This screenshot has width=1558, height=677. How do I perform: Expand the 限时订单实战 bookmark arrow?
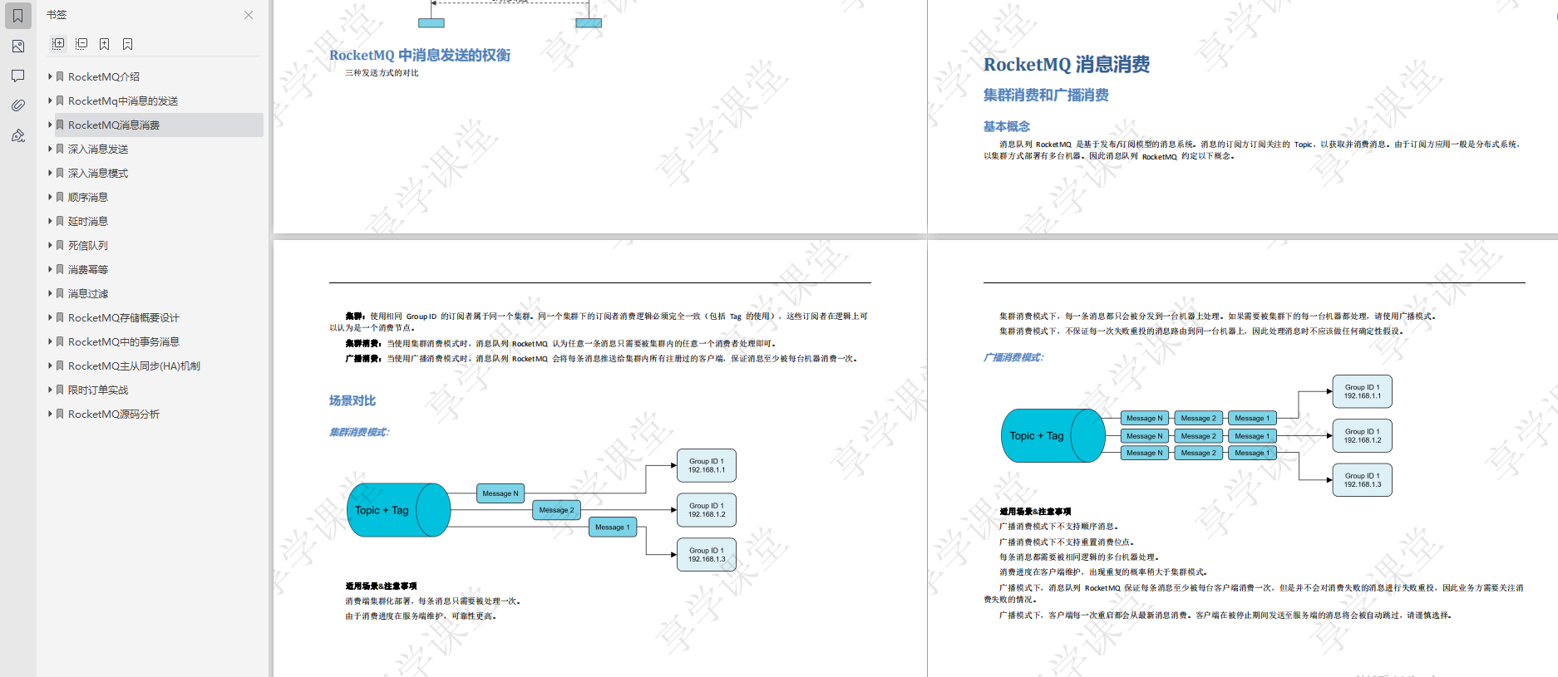click(x=50, y=390)
